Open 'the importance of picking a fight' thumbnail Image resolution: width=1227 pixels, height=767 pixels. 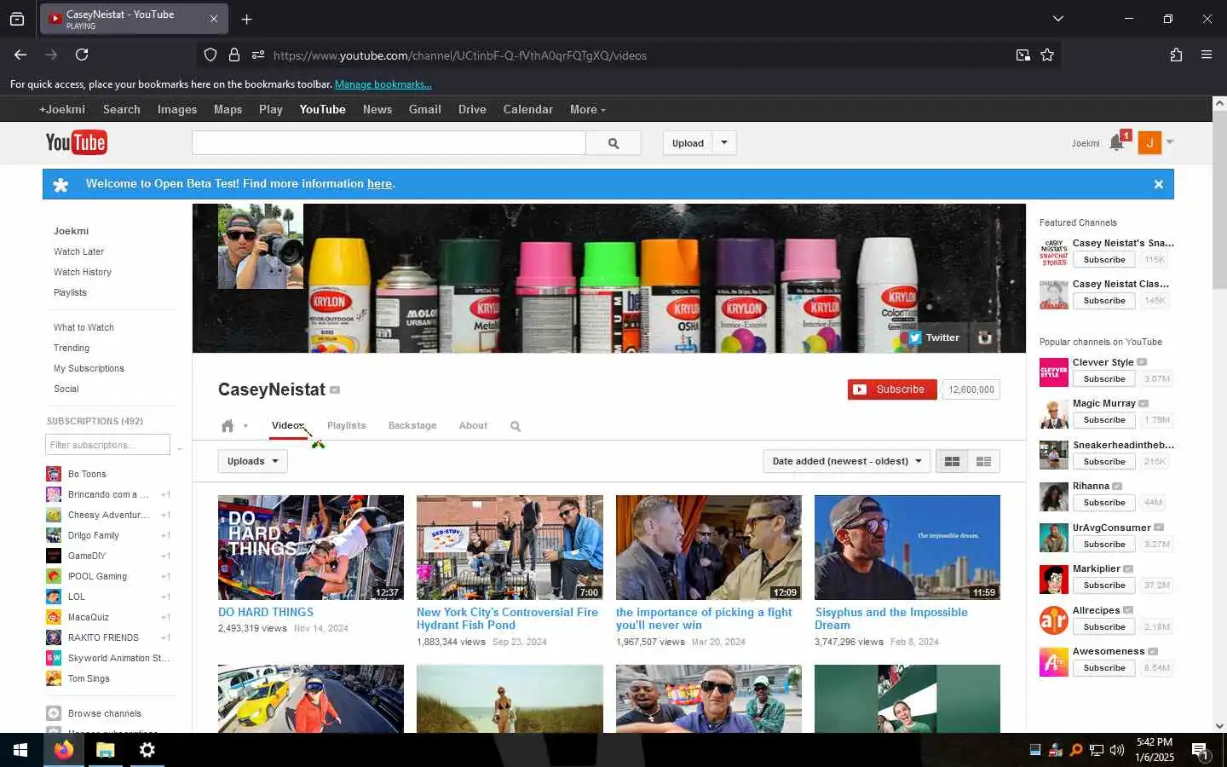pyautogui.click(x=709, y=548)
